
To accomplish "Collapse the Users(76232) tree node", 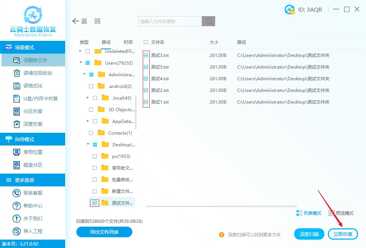I will coord(81,63).
